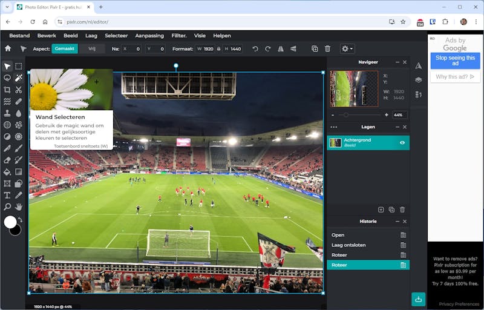This screenshot has height=310, width=484.
Task: Open the gear settings dropdown
Action: (347, 48)
